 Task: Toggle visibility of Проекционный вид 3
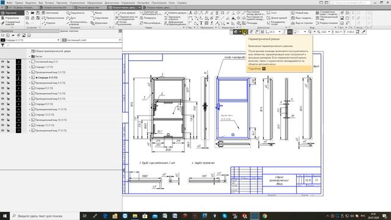pyautogui.click(x=2, y=72)
